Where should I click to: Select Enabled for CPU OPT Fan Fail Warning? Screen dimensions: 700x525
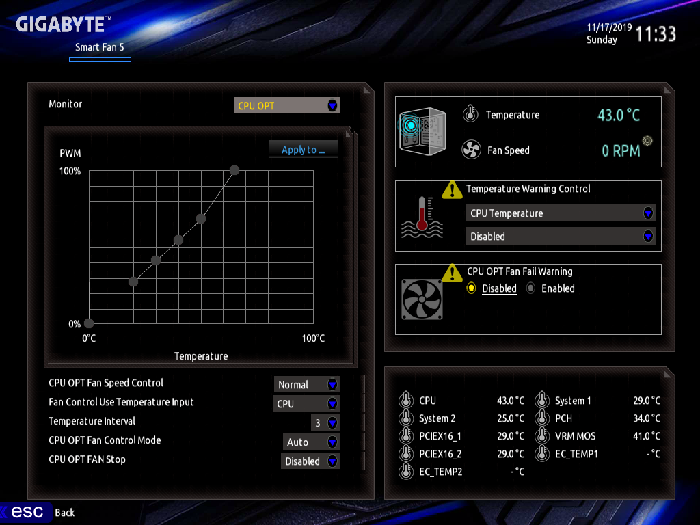click(550, 288)
